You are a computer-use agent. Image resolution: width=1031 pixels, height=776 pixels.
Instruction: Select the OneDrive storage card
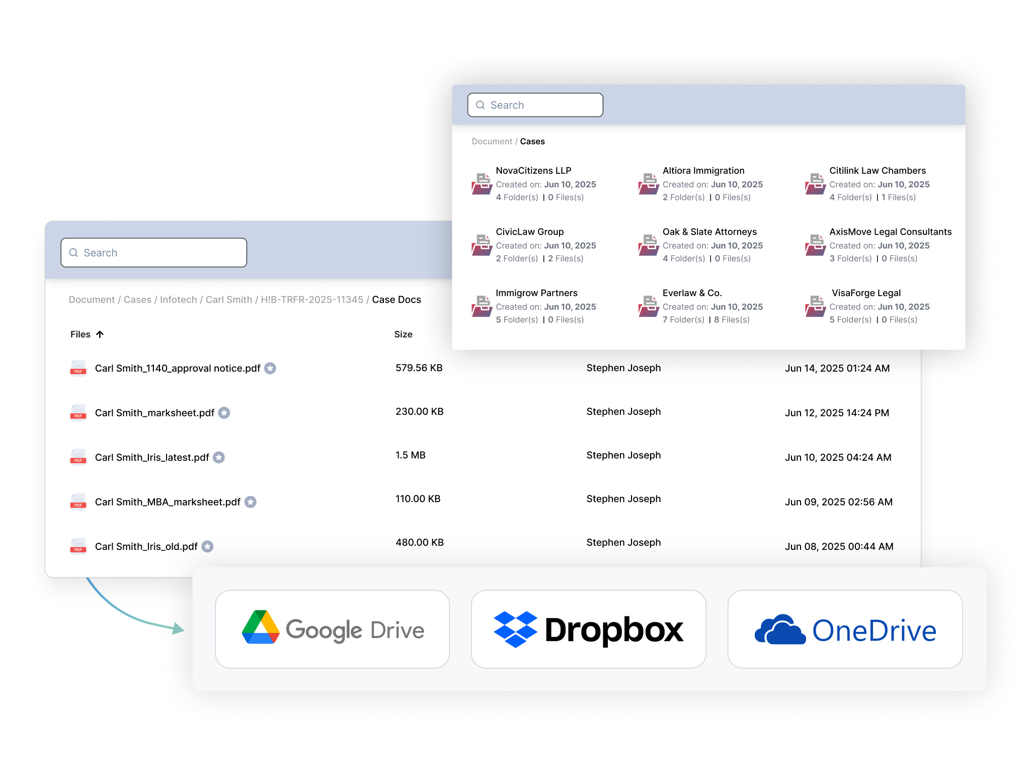[845, 629]
